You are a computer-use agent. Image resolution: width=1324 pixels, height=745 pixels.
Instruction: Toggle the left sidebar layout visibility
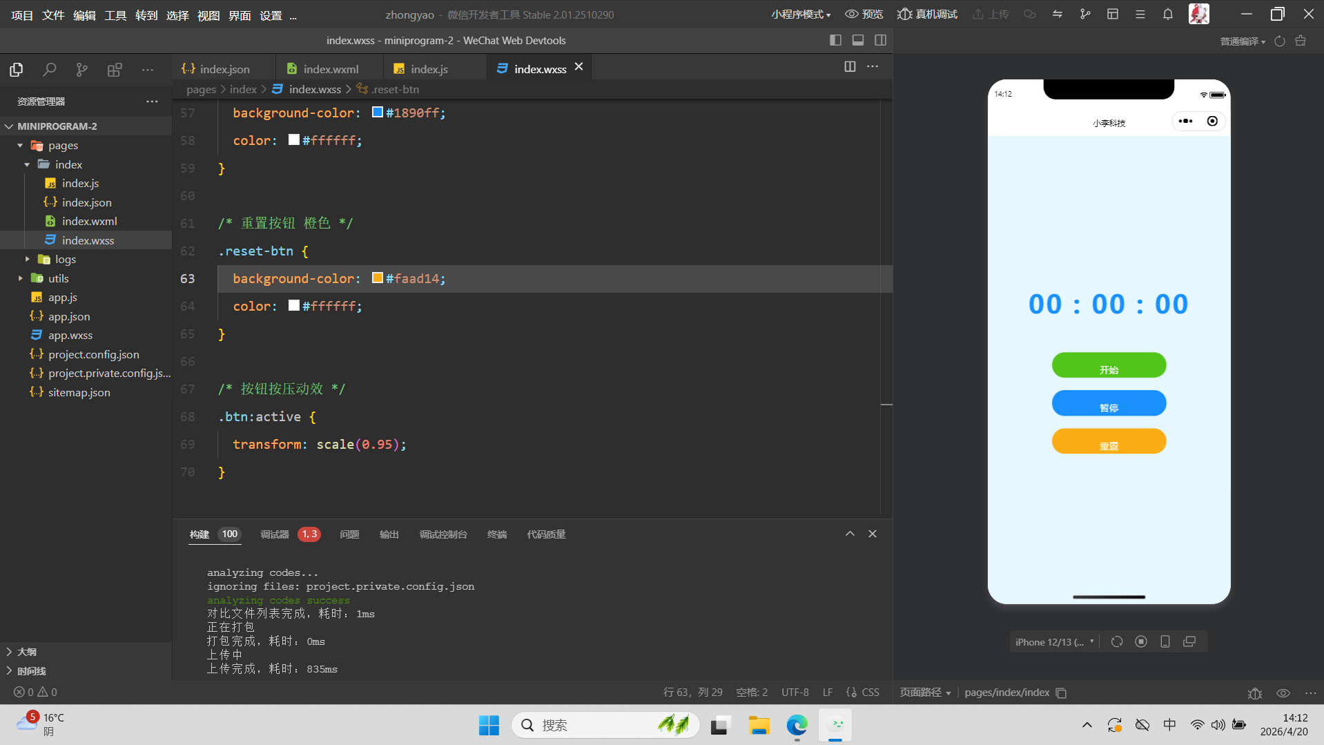tap(835, 41)
